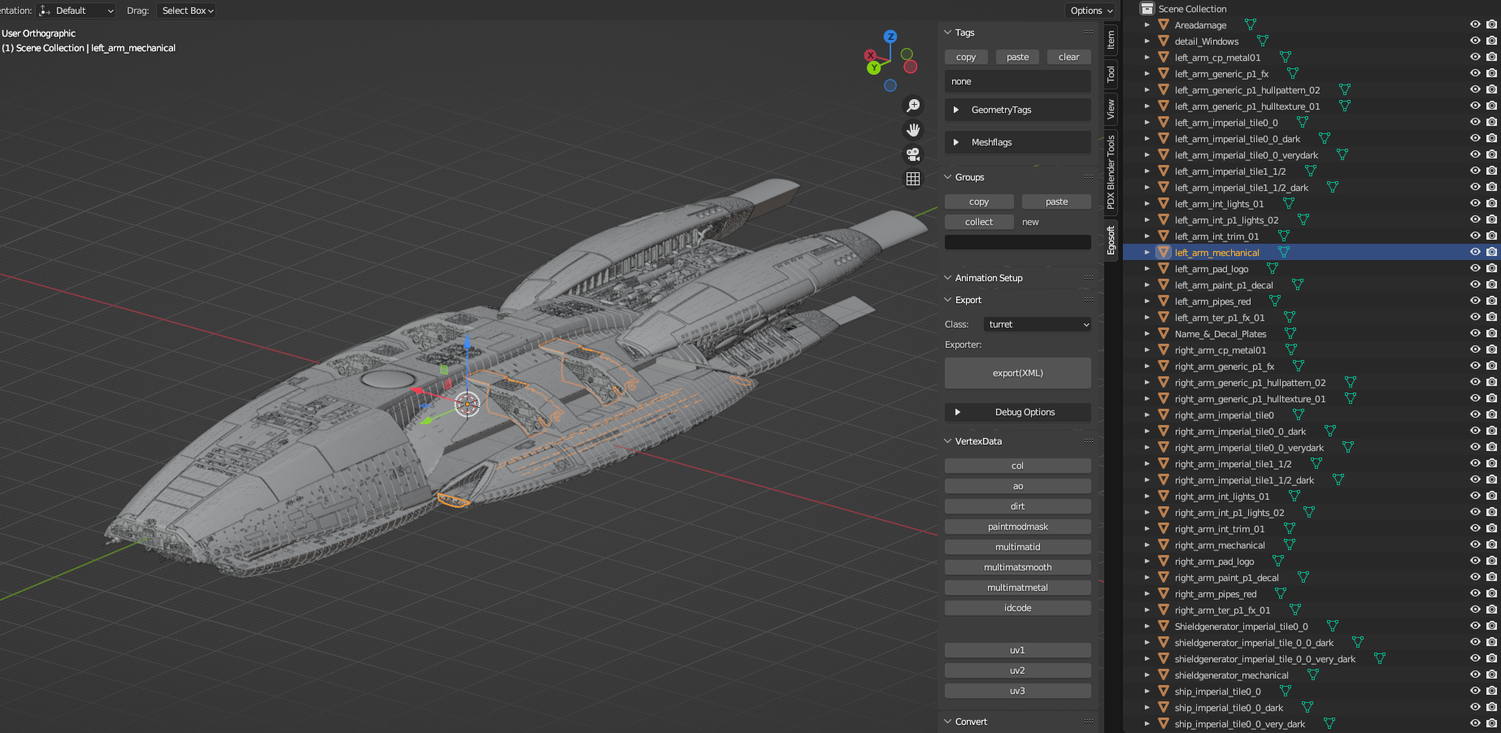The image size is (1501, 733).
Task: Click mesh data icon of shieldgenerator_mechanical
Action: 1312,674
